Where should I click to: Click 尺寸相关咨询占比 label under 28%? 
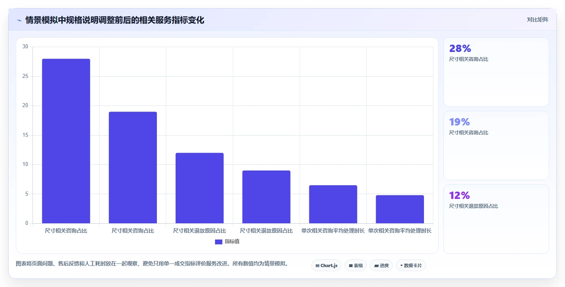pos(469,59)
